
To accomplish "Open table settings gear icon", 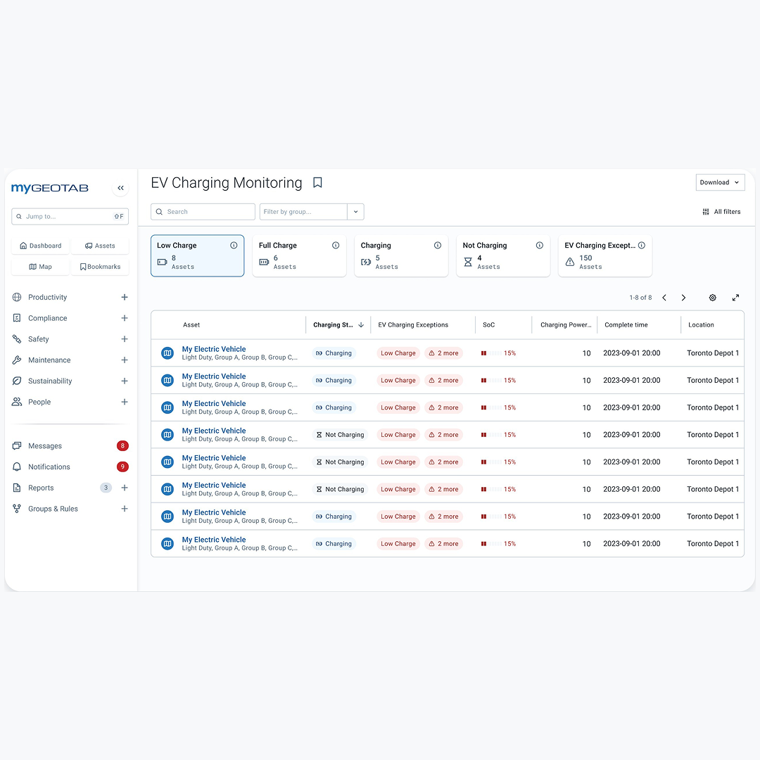I will point(712,298).
